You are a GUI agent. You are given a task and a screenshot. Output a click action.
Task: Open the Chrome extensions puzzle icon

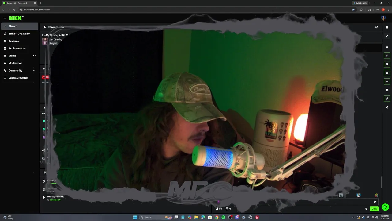pyautogui.click(x=361, y=10)
